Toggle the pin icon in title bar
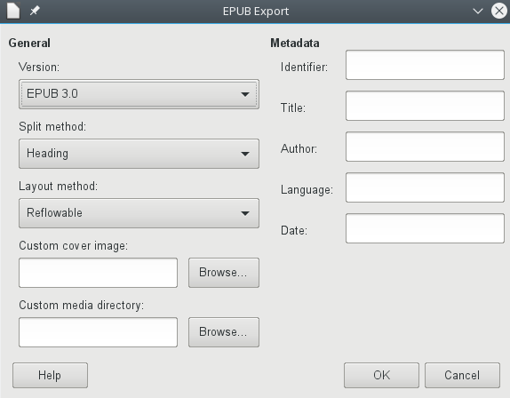This screenshot has width=510, height=398. pos(35,11)
